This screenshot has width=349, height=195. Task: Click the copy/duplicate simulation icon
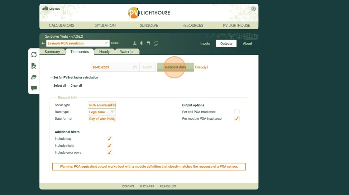click(x=156, y=43)
